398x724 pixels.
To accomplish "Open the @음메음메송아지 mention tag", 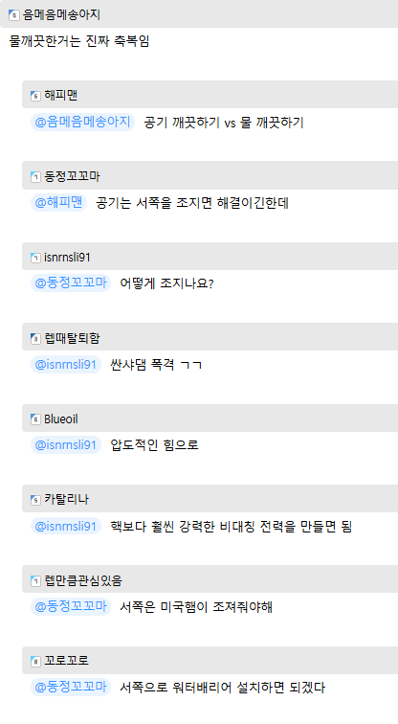I will (x=82, y=122).
